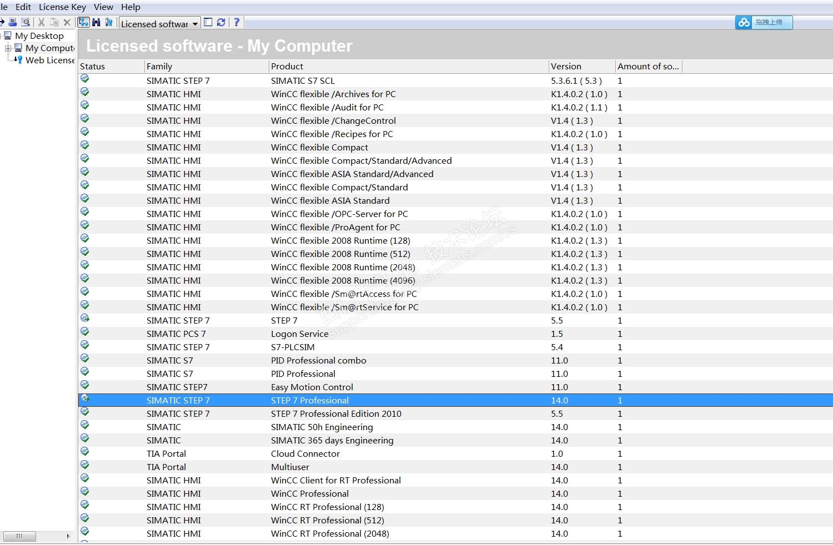Click the status icon for Logon Service
833x545 pixels.
click(85, 332)
